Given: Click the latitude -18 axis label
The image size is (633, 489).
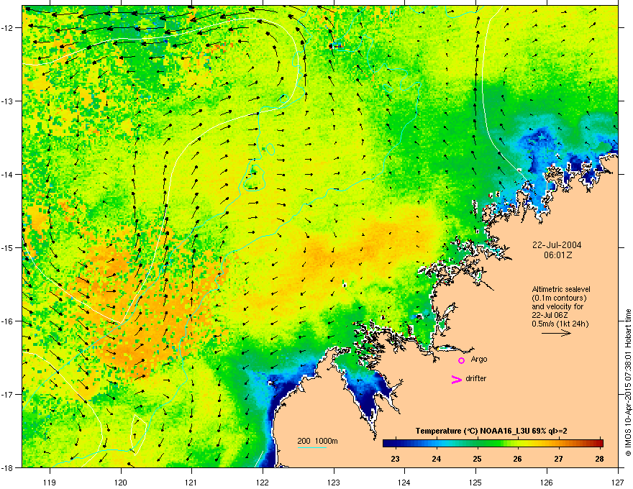Looking at the screenshot, I should coord(8,467).
